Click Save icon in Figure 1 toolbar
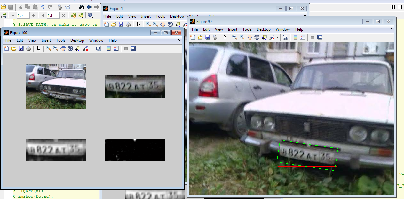The image size is (404, 199). click(x=121, y=24)
